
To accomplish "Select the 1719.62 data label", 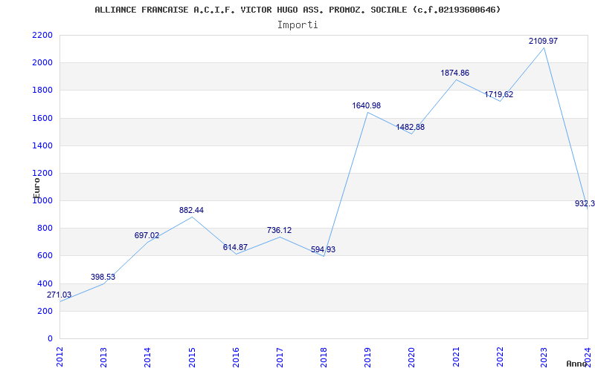I will click(498, 95).
